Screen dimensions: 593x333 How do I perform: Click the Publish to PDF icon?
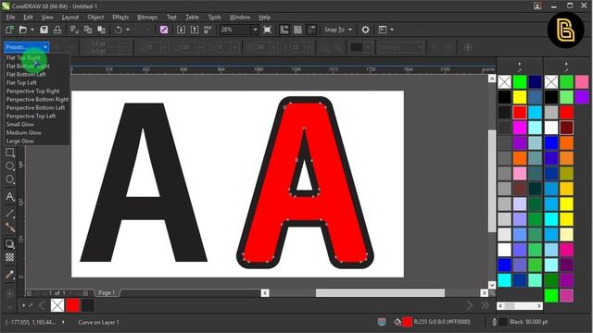click(208, 30)
